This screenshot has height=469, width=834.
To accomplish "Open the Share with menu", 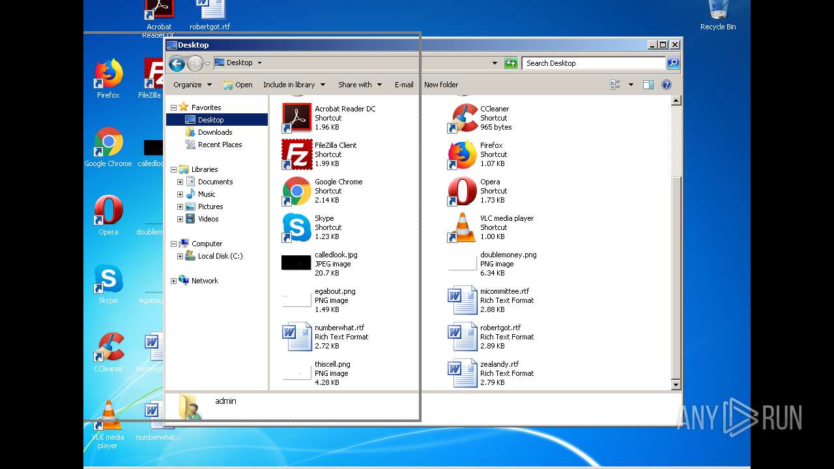I will 359,85.
